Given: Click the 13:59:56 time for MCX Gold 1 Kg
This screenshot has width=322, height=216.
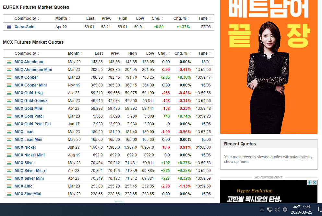Looking at the screenshot, I should [203, 93].
